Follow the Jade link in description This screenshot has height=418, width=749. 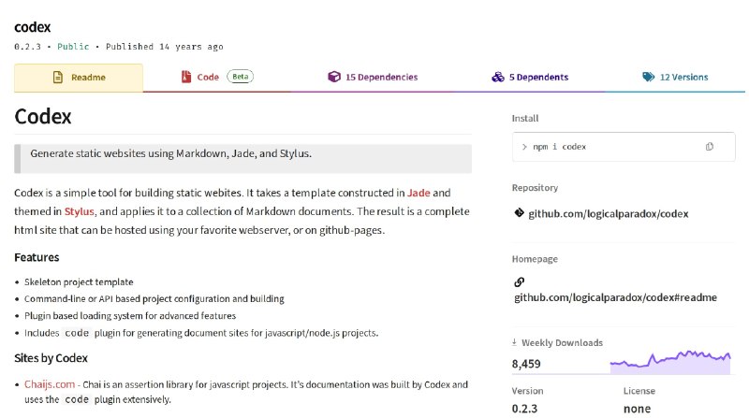[419, 193]
